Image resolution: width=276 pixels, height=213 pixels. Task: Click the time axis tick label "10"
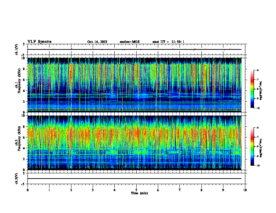pyautogui.click(x=245, y=190)
